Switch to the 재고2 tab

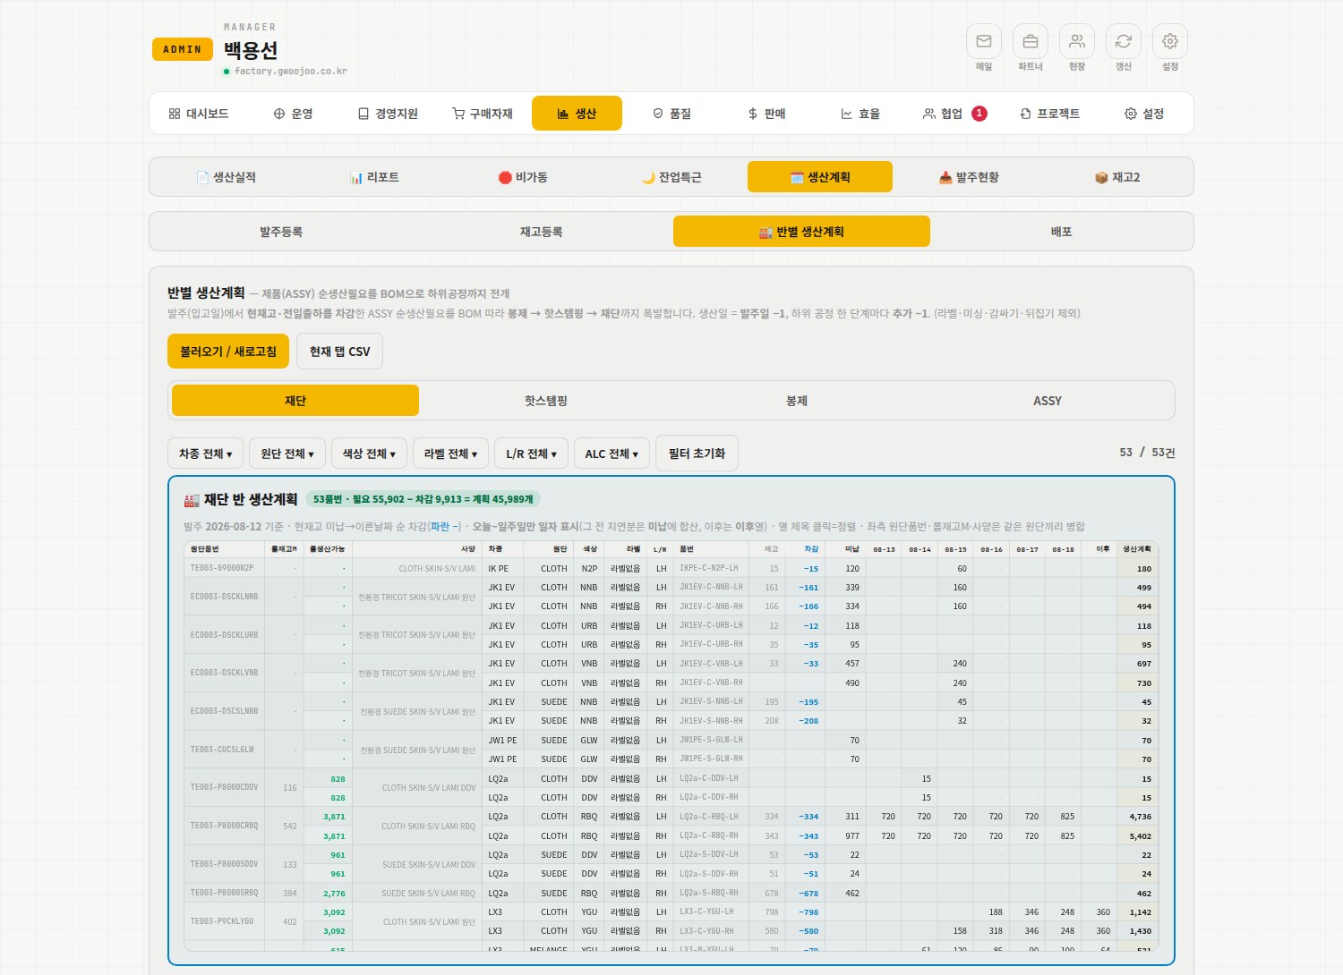pyautogui.click(x=1117, y=177)
